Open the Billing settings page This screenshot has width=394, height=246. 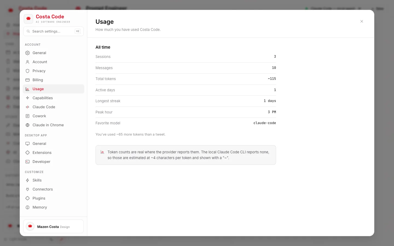pyautogui.click(x=53, y=80)
